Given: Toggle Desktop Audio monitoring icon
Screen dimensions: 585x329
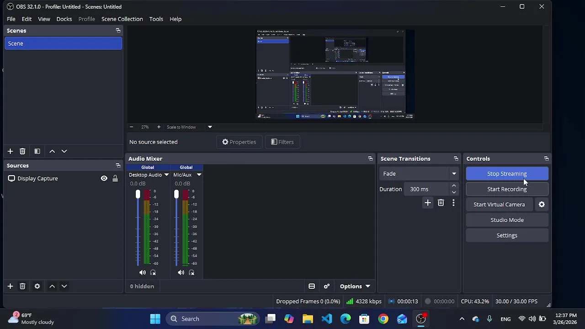Looking at the screenshot, I should click(153, 273).
